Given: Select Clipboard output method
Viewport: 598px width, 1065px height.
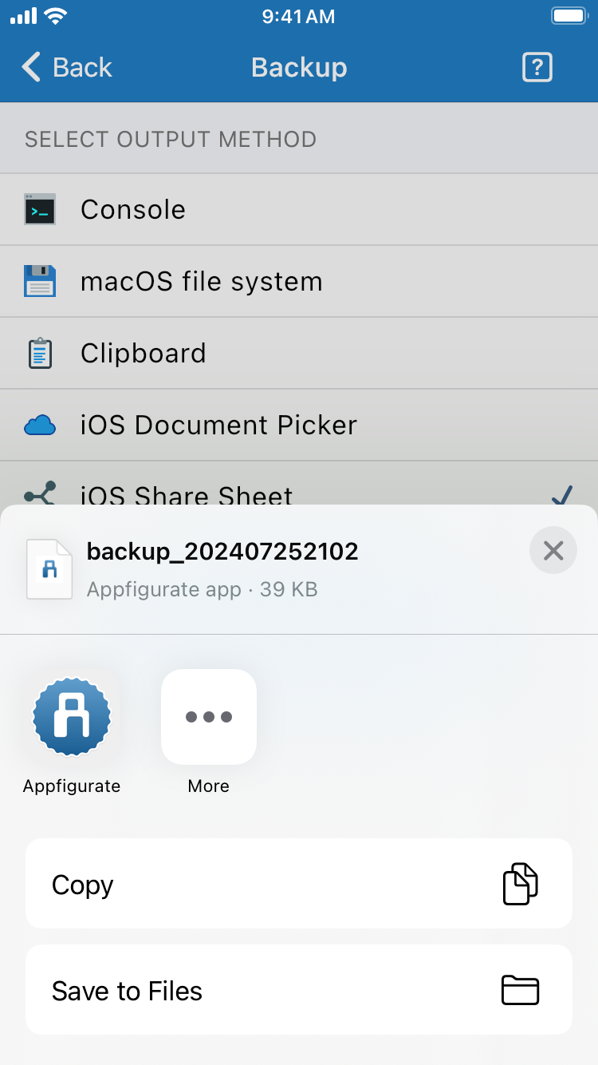Looking at the screenshot, I should point(299,353).
